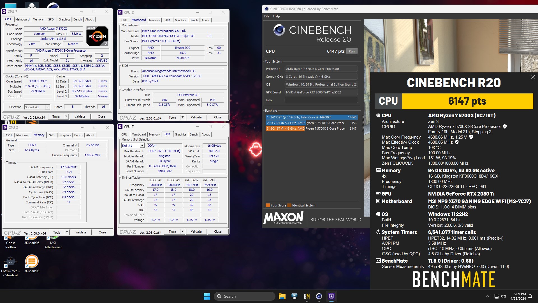The height and width of the screenshot is (303, 538).
Task: Click the clock and date in taskbar
Action: (518, 296)
